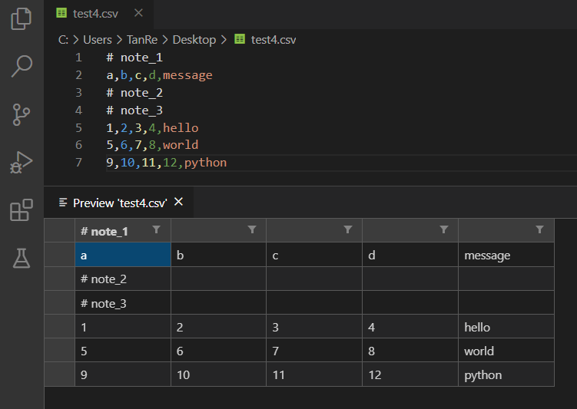Select cell 'd' in preview table
Screen dimensions: 577x409
coord(410,255)
